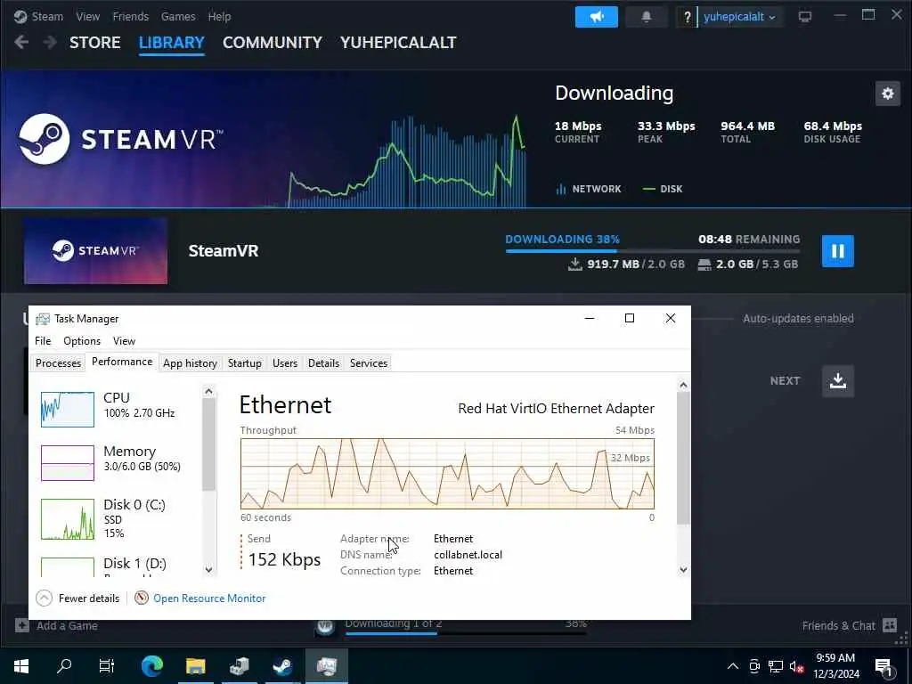Viewport: 912px width, 684px height.
Task: Go to the COMMUNITY section
Action: point(273,43)
